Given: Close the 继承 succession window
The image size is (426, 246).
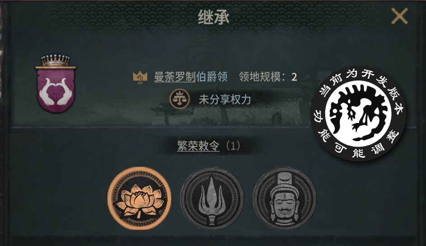Looking at the screenshot, I should point(399,16).
